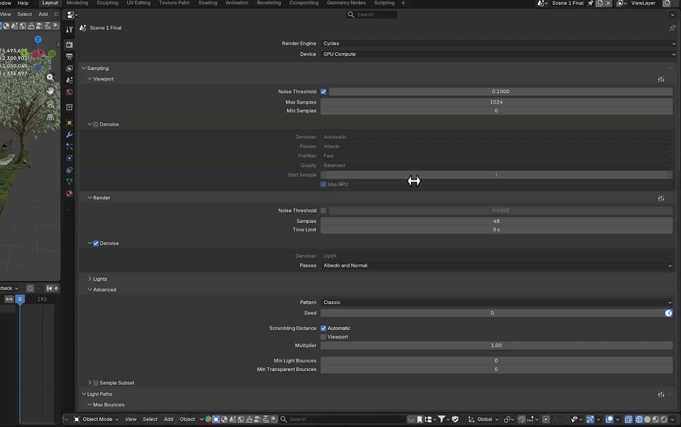
Task: Adjust the Max Samples 1024 slider
Action: point(496,102)
